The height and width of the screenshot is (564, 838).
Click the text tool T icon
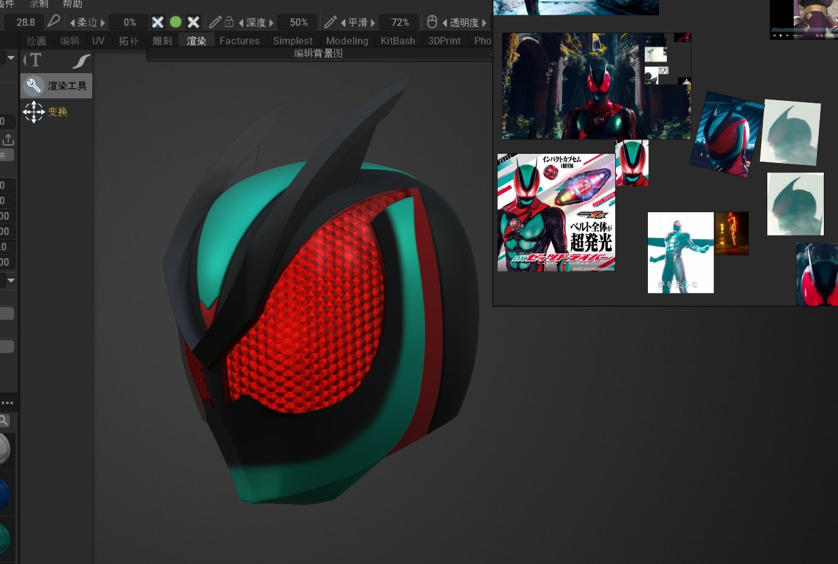[36, 60]
